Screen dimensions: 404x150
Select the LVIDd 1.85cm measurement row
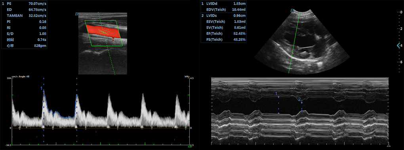223,4
